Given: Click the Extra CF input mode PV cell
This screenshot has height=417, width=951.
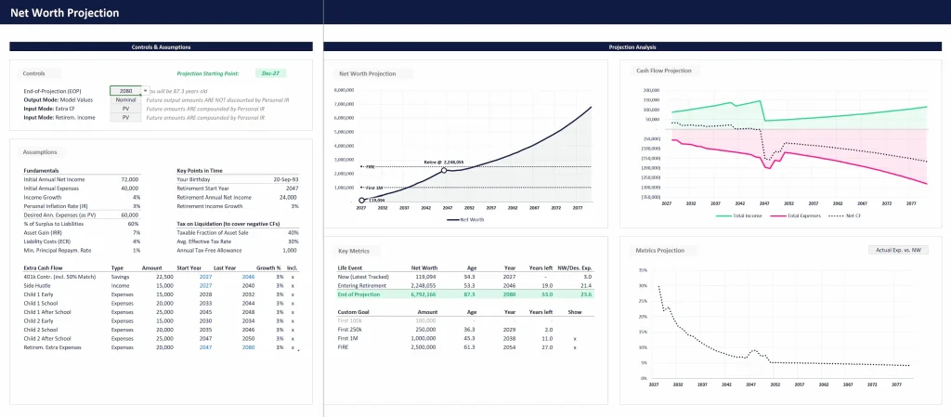Looking at the screenshot, I should click(125, 109).
